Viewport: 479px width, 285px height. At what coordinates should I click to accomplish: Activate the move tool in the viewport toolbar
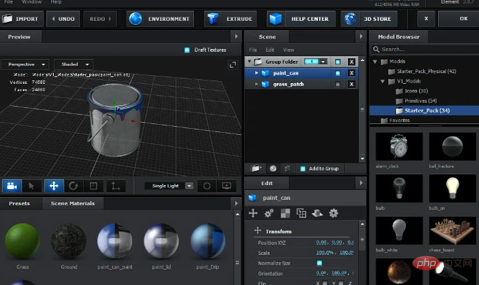(54, 186)
